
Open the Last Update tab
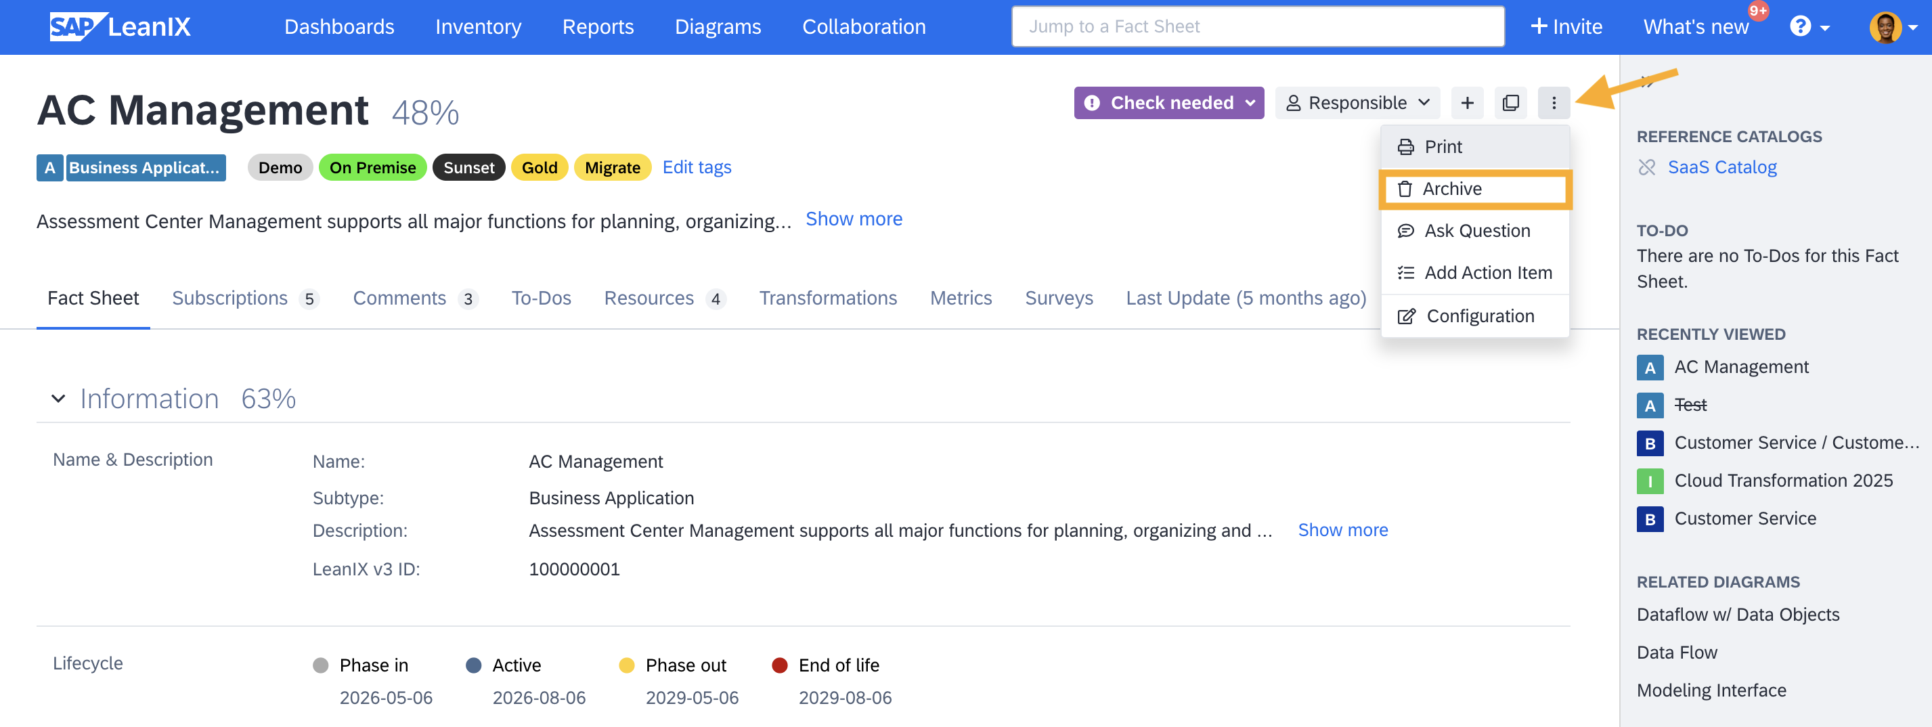[x=1246, y=299]
